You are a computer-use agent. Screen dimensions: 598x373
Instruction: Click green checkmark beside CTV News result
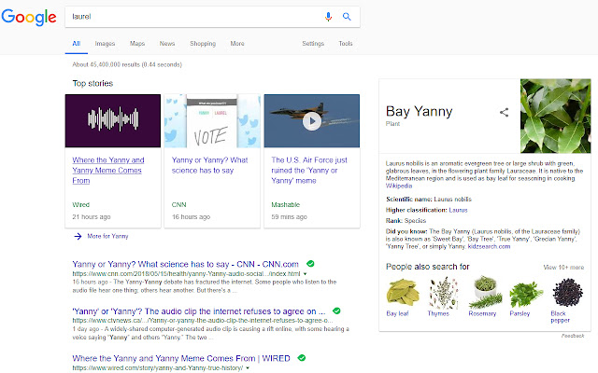(336, 311)
